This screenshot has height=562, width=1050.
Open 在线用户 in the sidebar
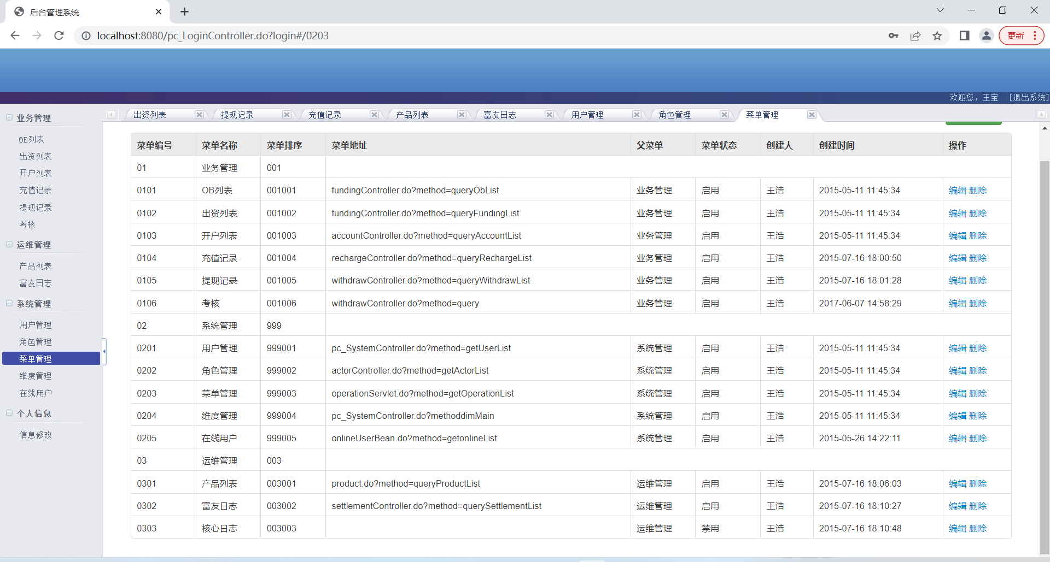point(36,393)
